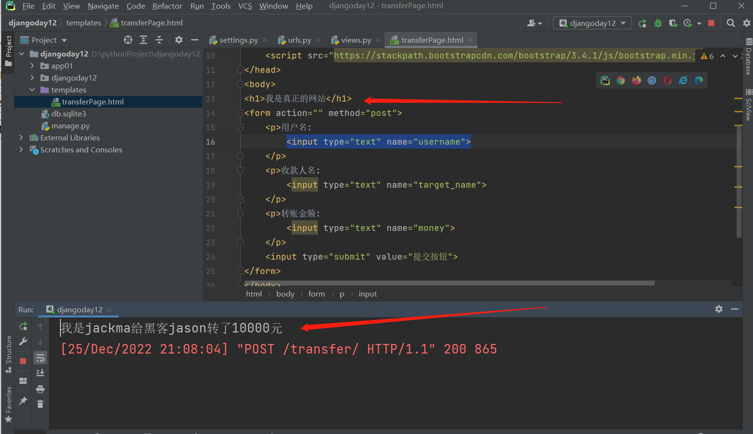Open page in Firefox browser
Screen dimensions: 753x434
636,80
